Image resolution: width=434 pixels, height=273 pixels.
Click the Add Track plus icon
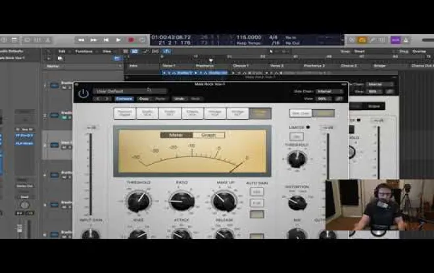pos(49,58)
